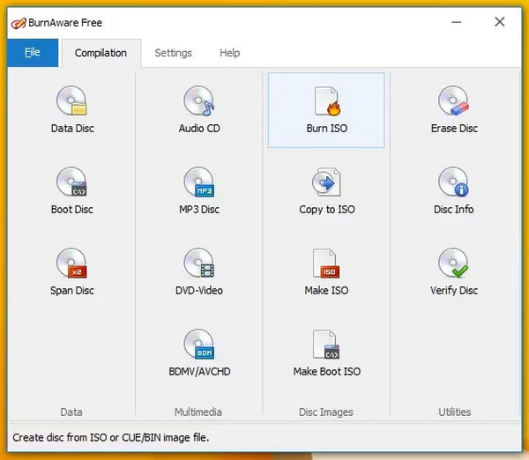Click the BurnAware app logo in title bar
The height and width of the screenshot is (460, 529).
click(x=19, y=23)
